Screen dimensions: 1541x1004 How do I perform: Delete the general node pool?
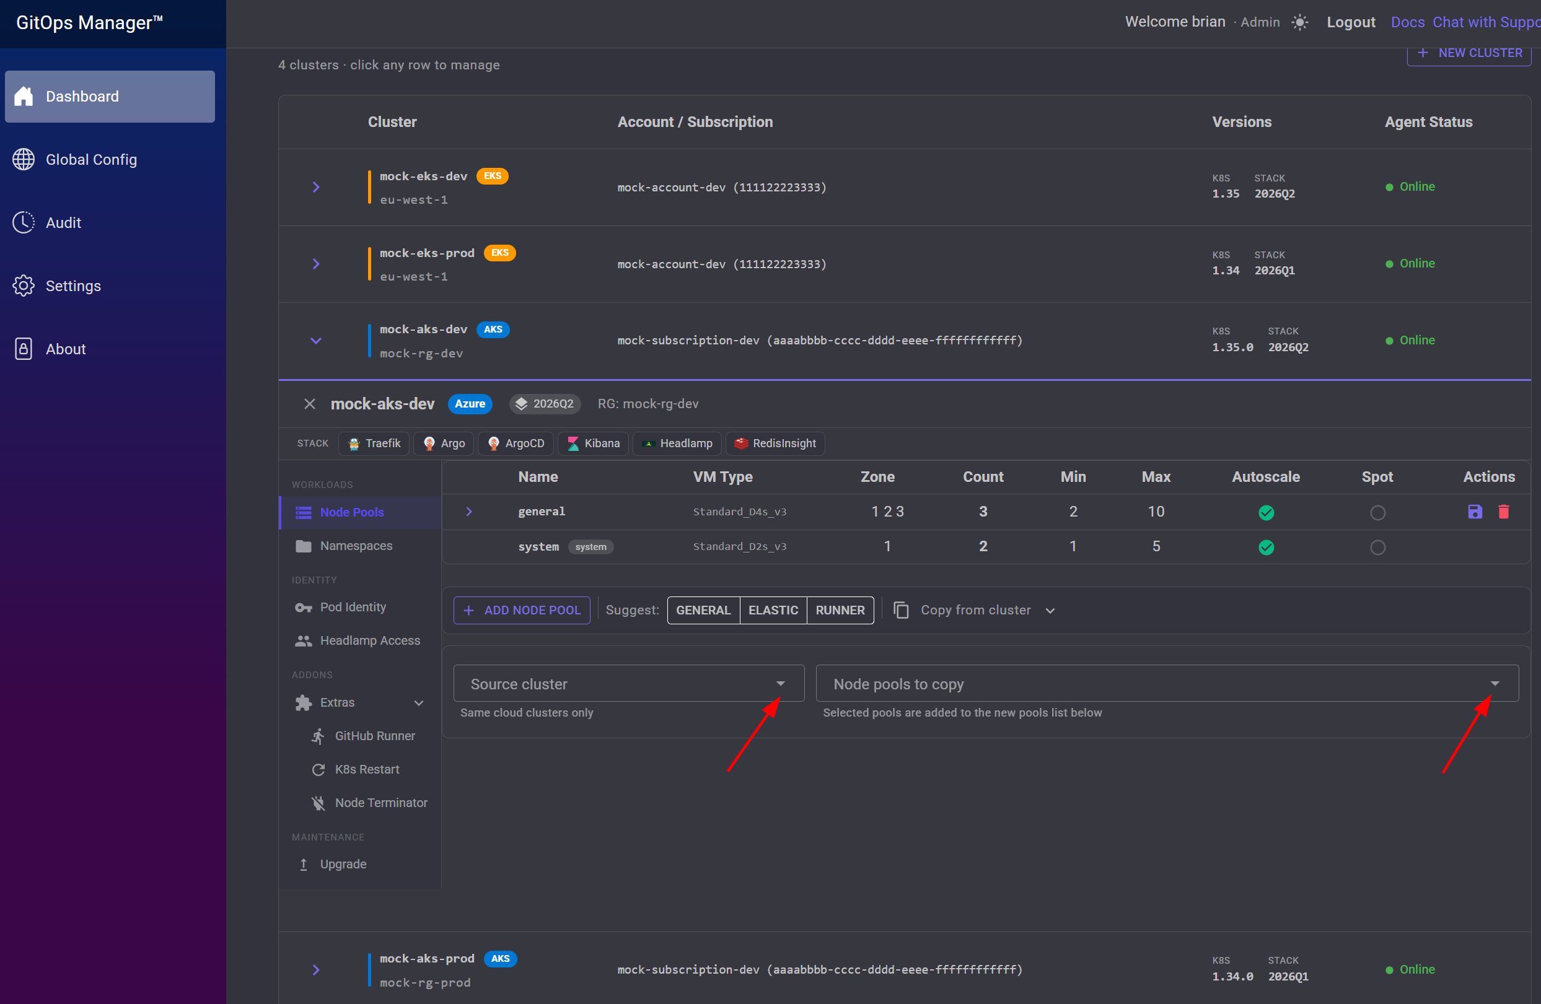(x=1503, y=512)
